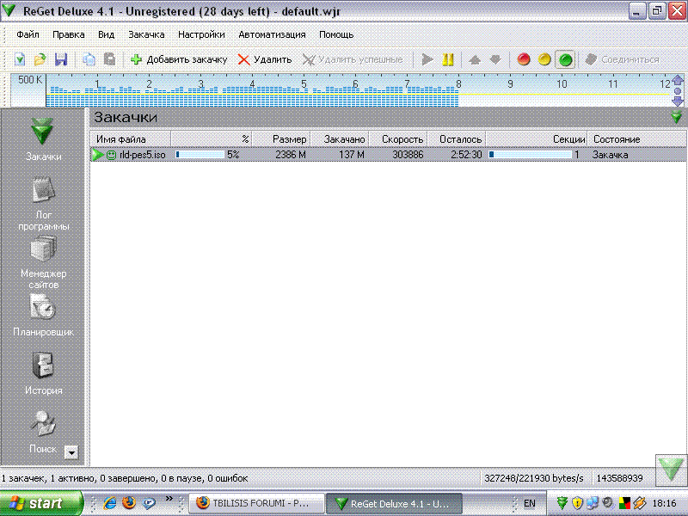Click the green arrow in Закачки header
Screen dimensions: 688x516
676,117
